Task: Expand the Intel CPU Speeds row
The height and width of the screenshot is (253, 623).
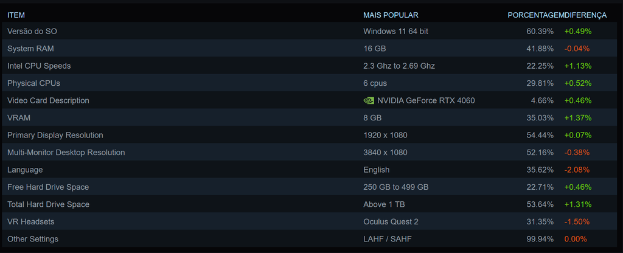Action: pyautogui.click(x=39, y=66)
